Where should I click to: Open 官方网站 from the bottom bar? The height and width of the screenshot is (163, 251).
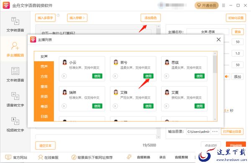pos(16,158)
